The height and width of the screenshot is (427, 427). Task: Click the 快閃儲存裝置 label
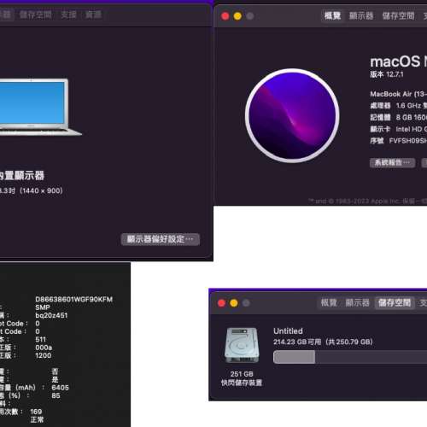coord(242,383)
